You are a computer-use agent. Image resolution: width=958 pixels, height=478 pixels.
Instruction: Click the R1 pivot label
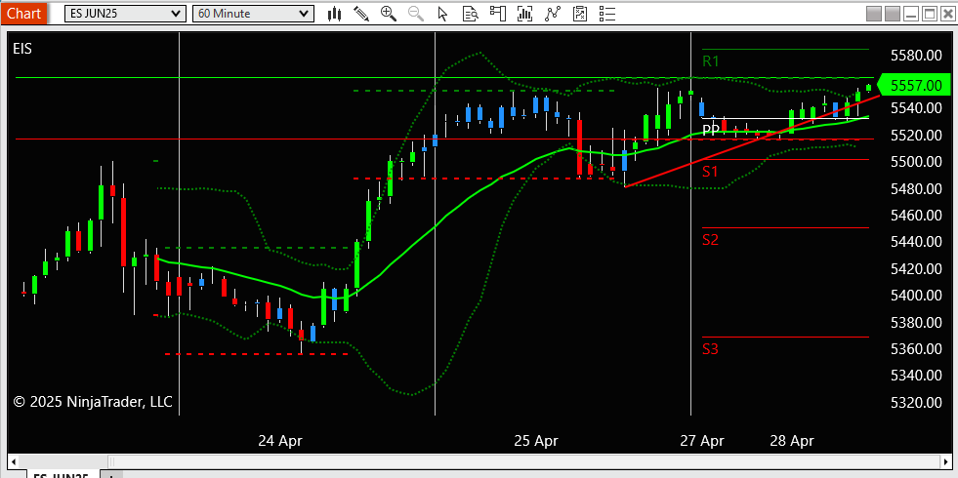tap(711, 61)
